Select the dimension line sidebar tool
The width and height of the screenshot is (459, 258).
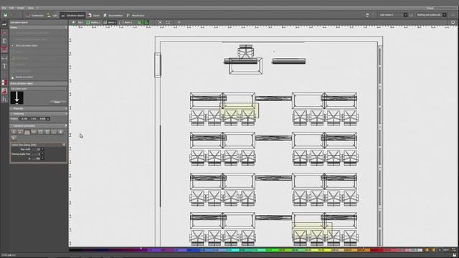tap(4, 58)
